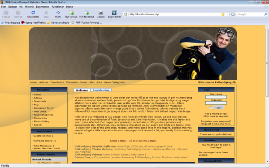The width and height of the screenshot is (269, 168).
Task: Click the bookmark star in address bar
Action: (x=223, y=14)
